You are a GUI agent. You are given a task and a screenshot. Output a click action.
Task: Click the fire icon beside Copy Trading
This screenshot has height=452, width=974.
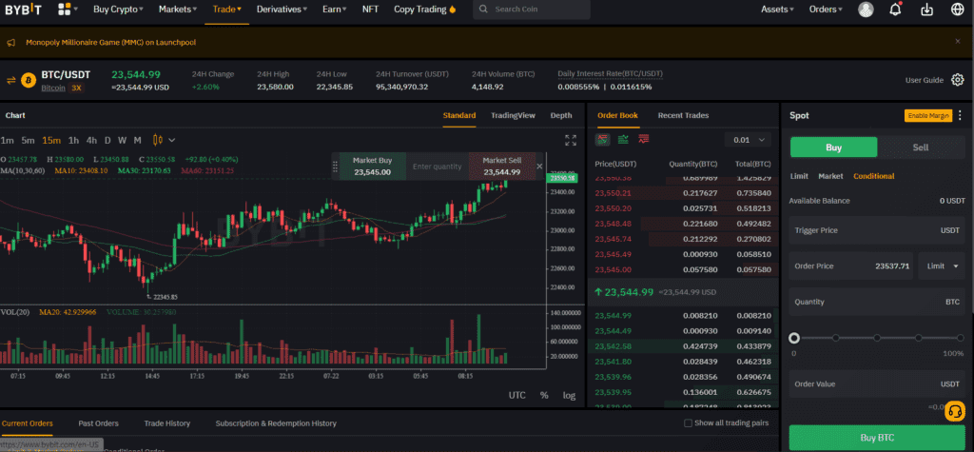pyautogui.click(x=452, y=10)
